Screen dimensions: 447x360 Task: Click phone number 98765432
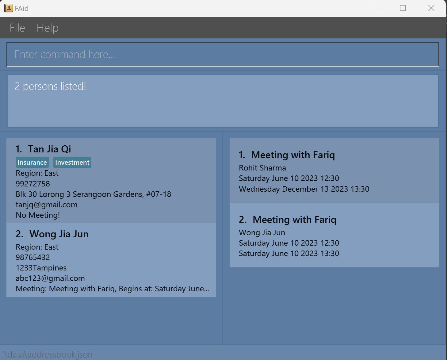(x=33, y=257)
